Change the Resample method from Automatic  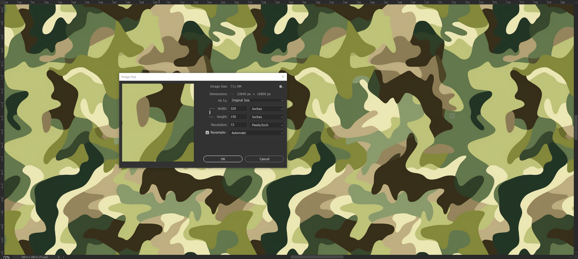click(x=256, y=132)
